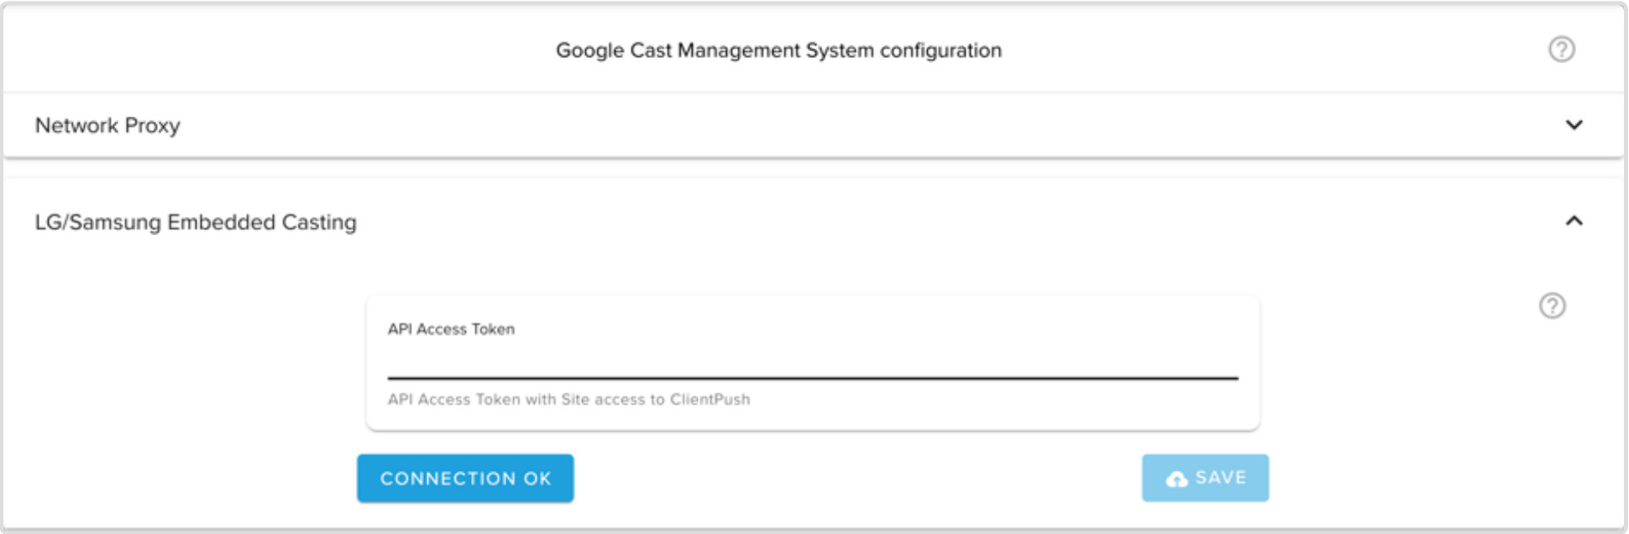
Task: Click the Google Cast Management System heading
Action: (778, 50)
